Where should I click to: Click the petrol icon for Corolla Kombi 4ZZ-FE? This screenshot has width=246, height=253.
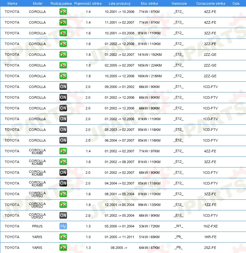coord(63,151)
